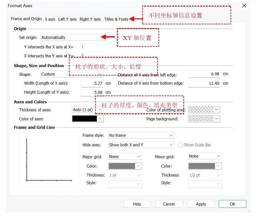The height and width of the screenshot is (216, 257).
Task: Enable the Show Scale Bar checkbox
Action: [x=180, y=145]
